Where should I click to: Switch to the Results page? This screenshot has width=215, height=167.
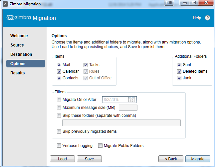coord(17,73)
